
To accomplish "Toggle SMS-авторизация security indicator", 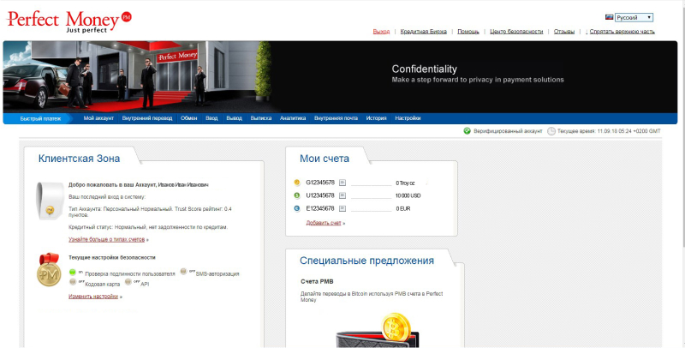I will [x=183, y=273].
